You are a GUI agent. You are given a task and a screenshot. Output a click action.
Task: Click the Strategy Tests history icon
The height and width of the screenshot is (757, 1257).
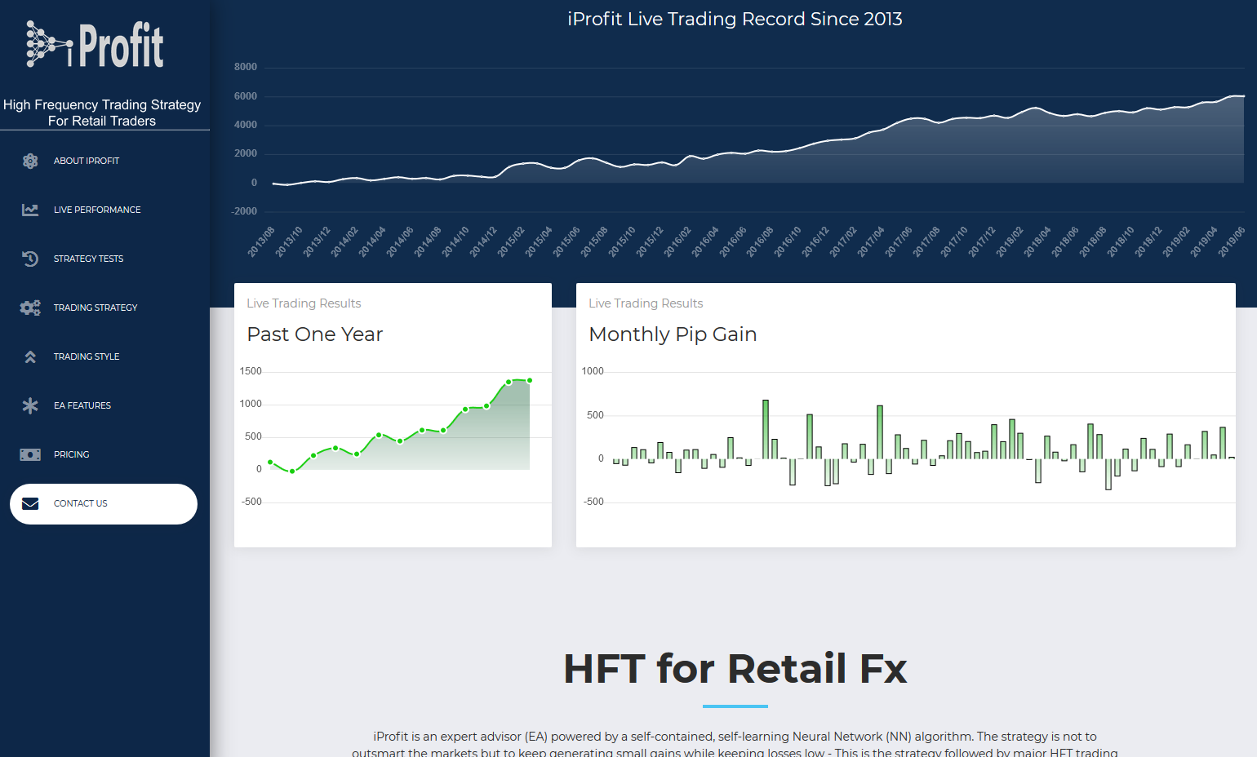click(30, 259)
